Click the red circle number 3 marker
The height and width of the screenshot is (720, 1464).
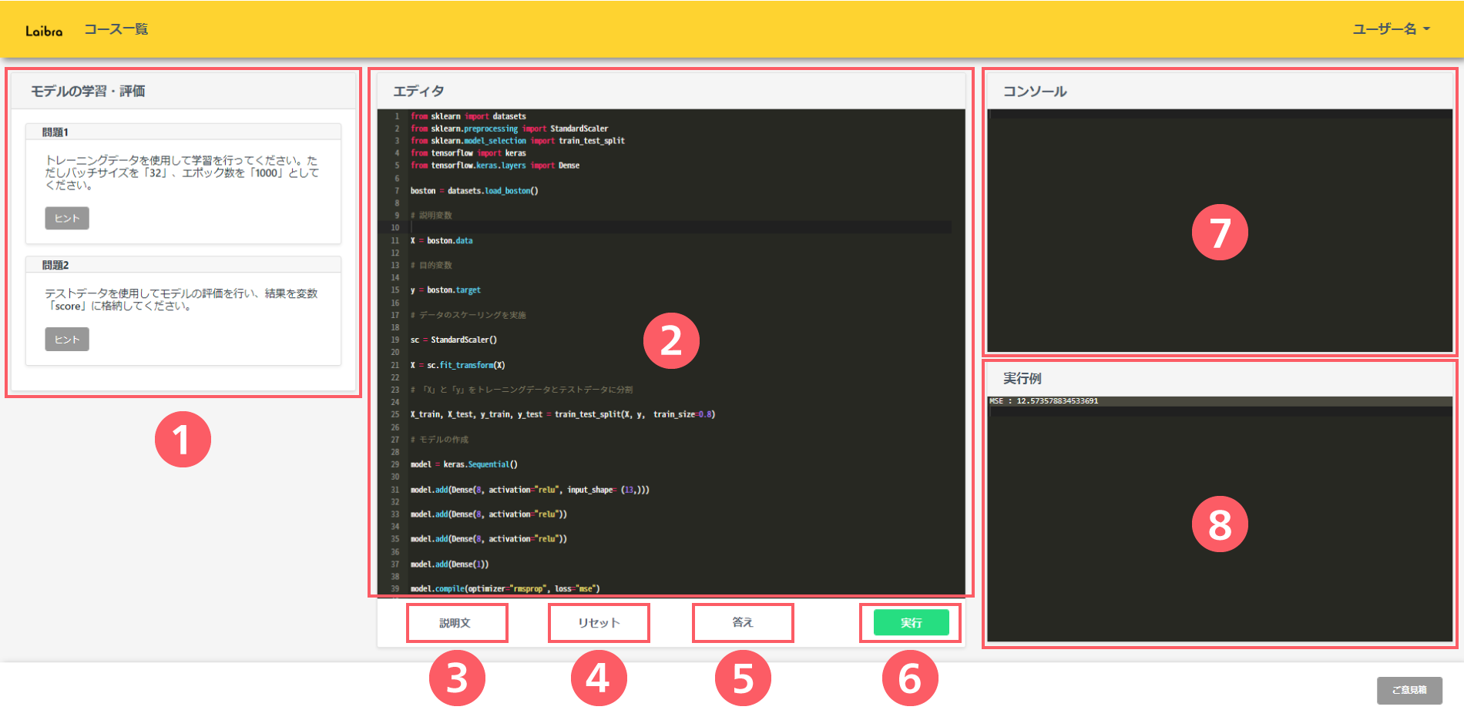click(x=457, y=678)
